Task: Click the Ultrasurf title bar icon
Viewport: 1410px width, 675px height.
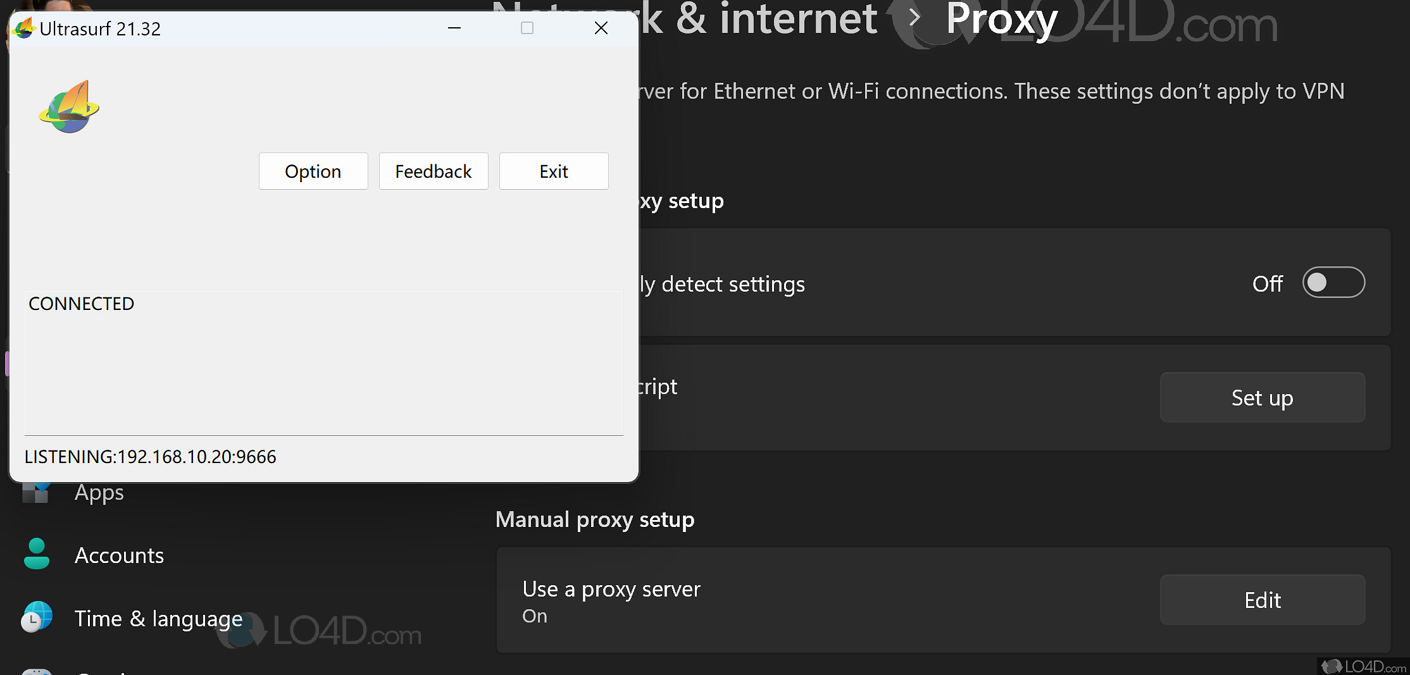Action: coord(24,28)
